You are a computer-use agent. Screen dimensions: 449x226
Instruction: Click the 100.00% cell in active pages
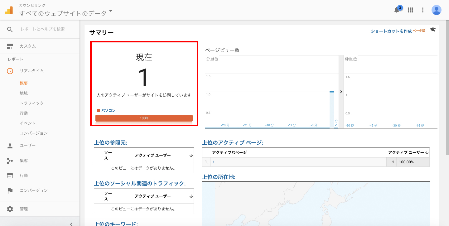click(406, 162)
